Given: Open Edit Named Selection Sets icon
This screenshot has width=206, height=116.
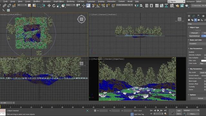Looking at the screenshot, I should click(x=113, y=6).
